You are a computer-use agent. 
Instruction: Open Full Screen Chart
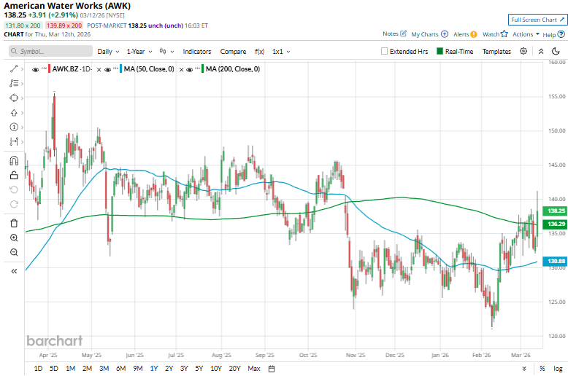(x=537, y=20)
